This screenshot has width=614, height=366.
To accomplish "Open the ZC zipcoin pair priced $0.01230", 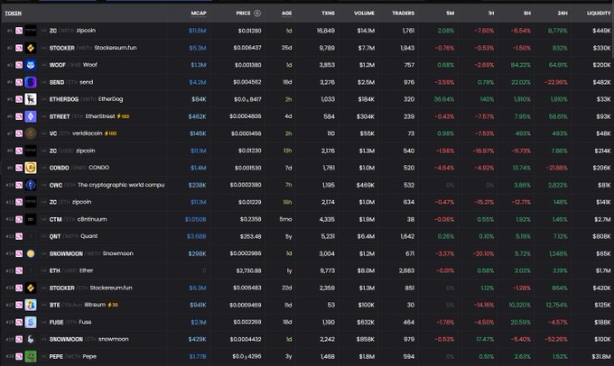I will coord(307,151).
